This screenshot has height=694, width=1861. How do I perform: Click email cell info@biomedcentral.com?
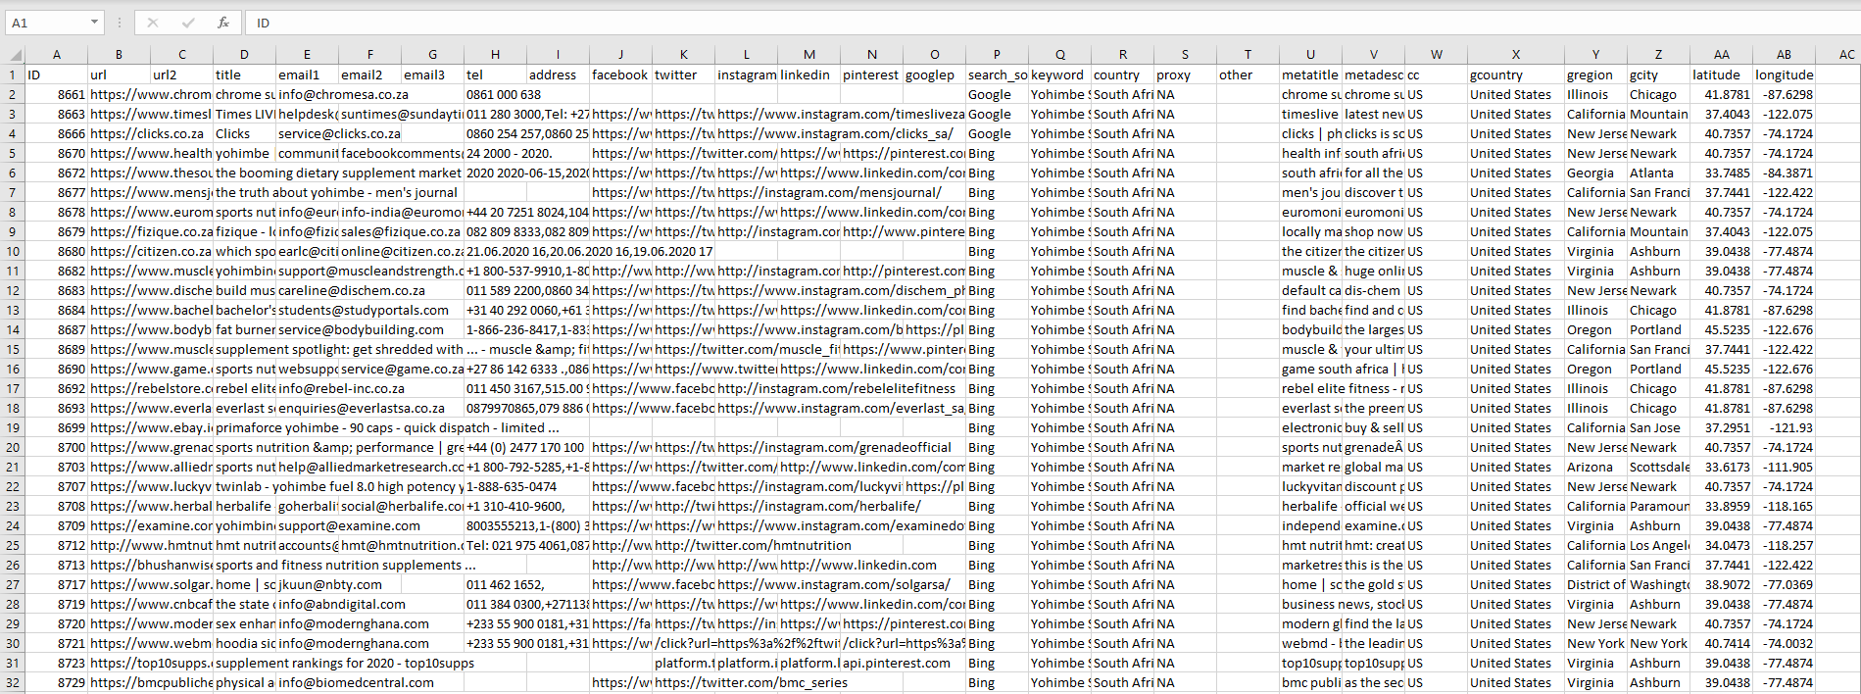pyautogui.click(x=356, y=682)
